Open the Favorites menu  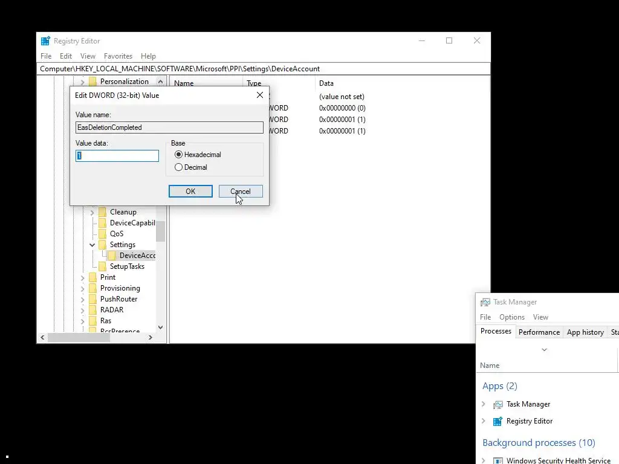point(118,56)
